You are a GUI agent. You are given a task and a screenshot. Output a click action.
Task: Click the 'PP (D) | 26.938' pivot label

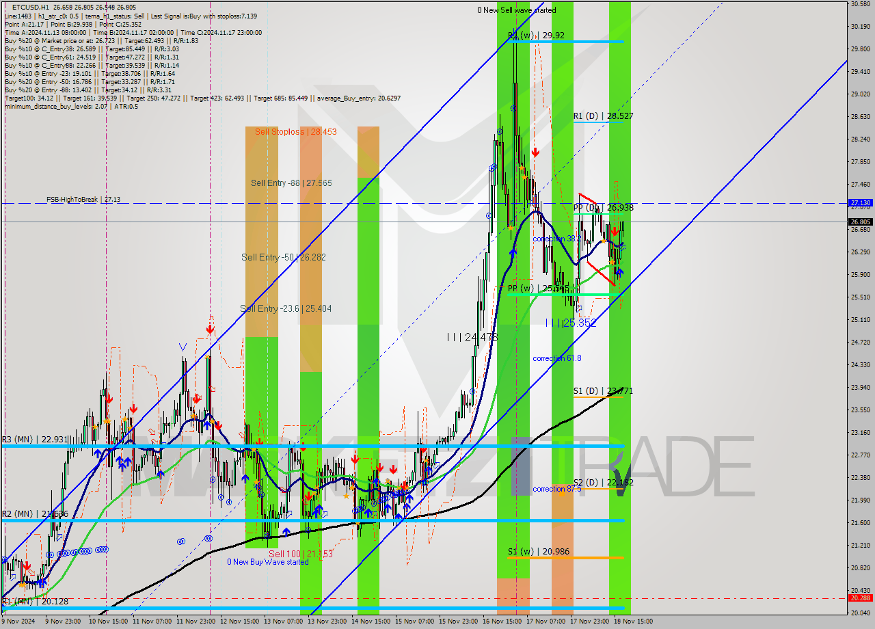coord(603,207)
